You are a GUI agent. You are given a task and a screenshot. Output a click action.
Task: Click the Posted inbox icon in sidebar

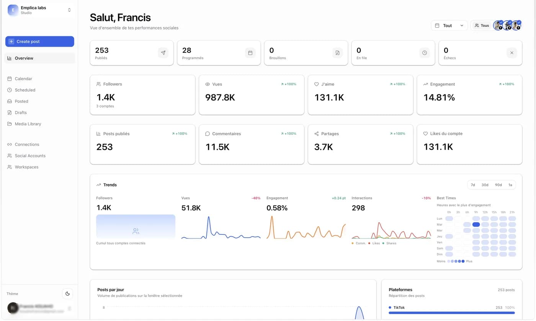[x=10, y=101]
